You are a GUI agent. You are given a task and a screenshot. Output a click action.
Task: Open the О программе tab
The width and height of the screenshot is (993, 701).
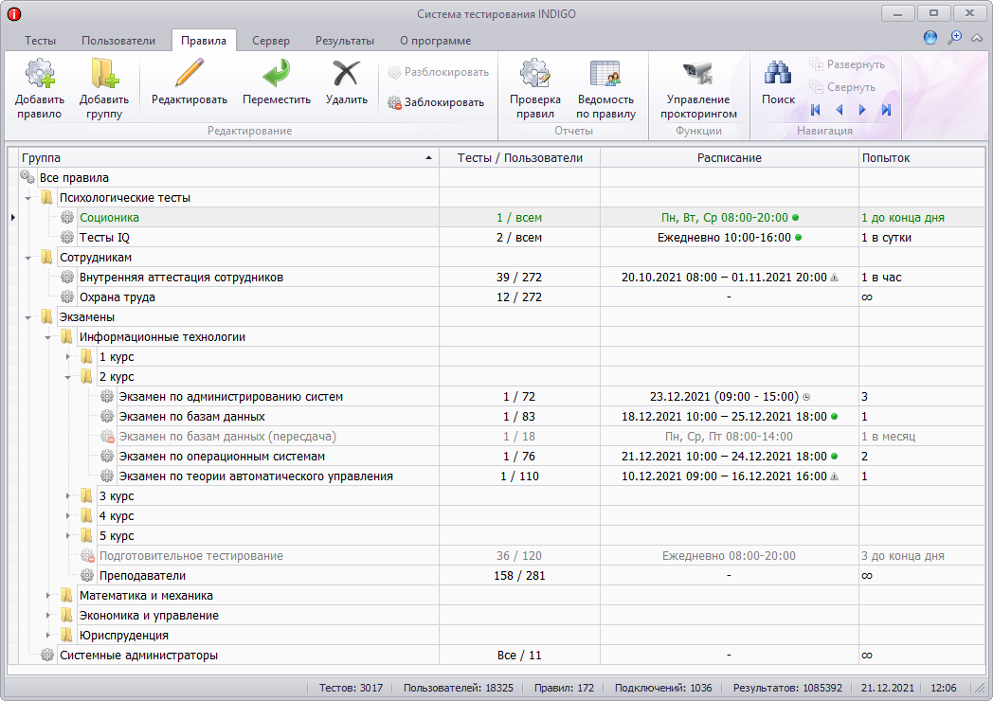[435, 41]
